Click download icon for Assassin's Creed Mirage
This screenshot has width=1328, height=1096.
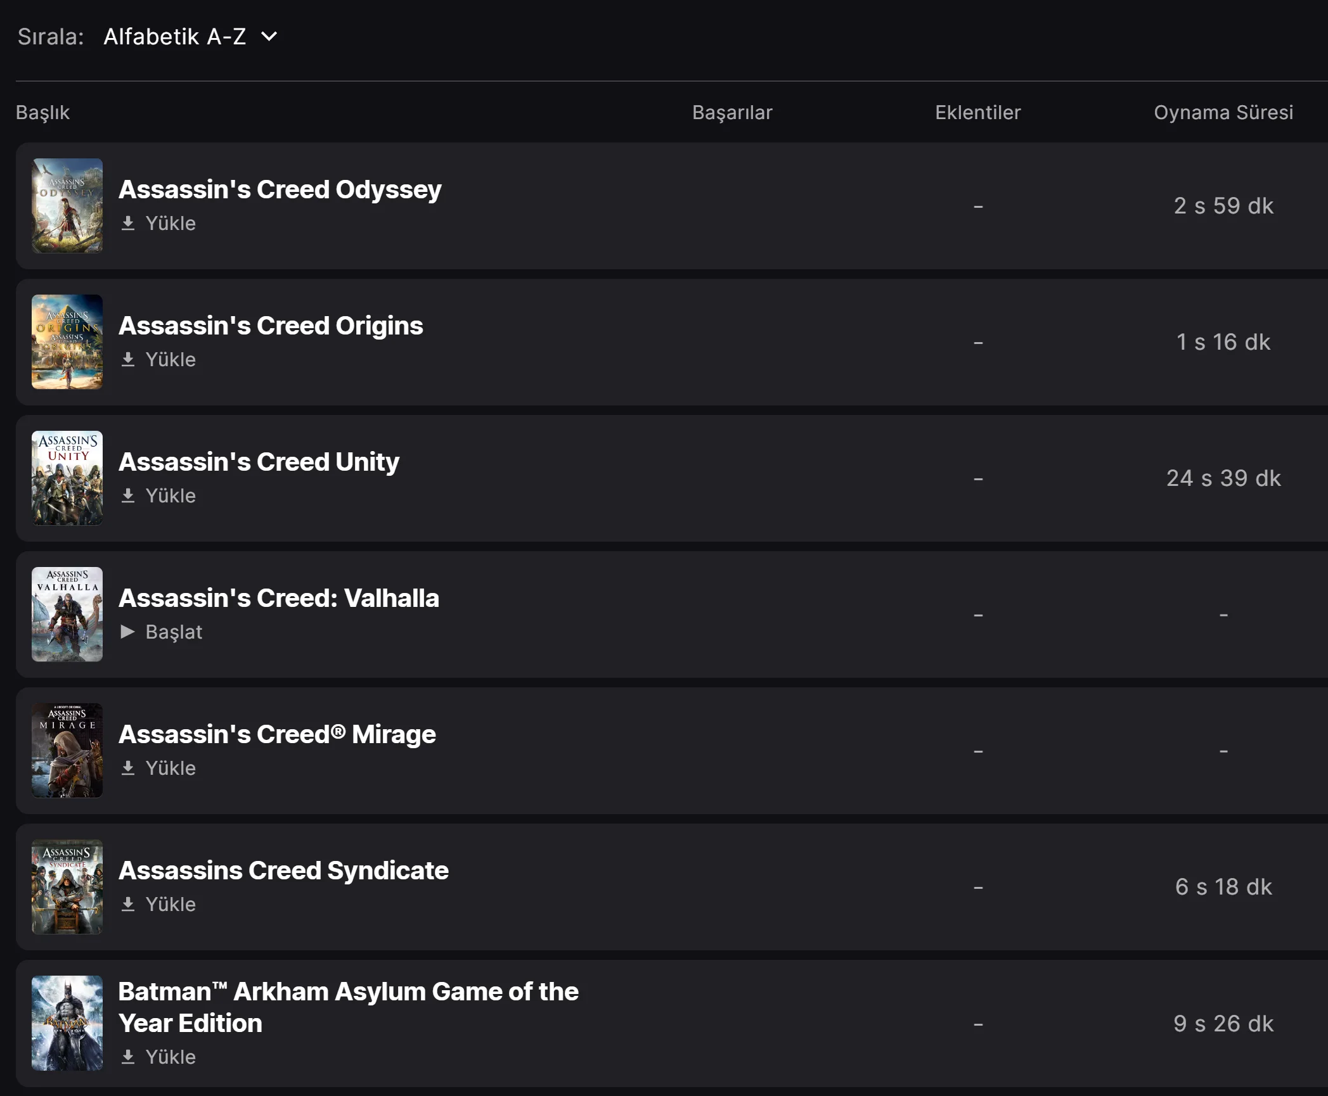point(128,768)
